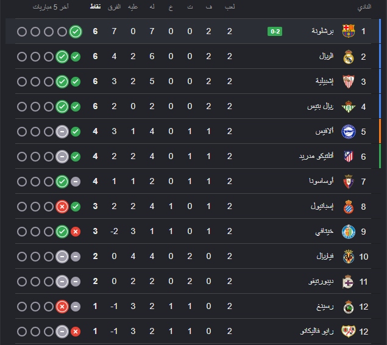
Task: Click Espanyol's red loss result icon
Action: click(x=62, y=207)
